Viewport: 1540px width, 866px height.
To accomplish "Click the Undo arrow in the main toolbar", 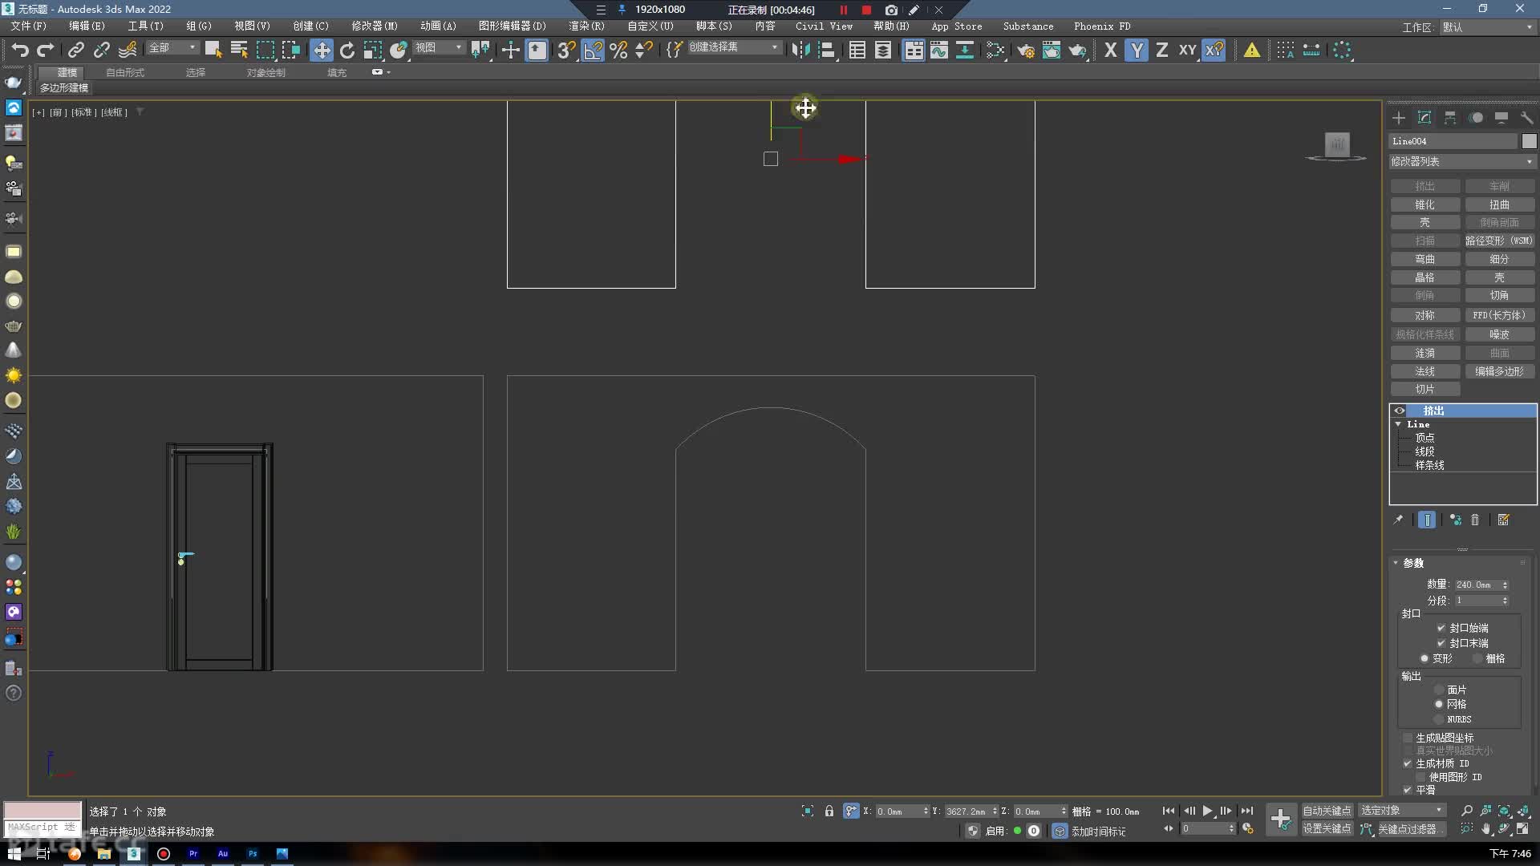I will 20,50.
